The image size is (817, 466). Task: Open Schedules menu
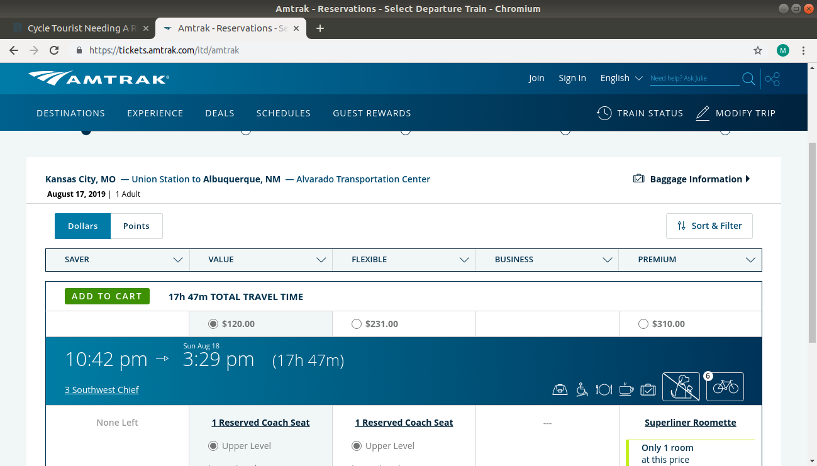click(x=284, y=113)
